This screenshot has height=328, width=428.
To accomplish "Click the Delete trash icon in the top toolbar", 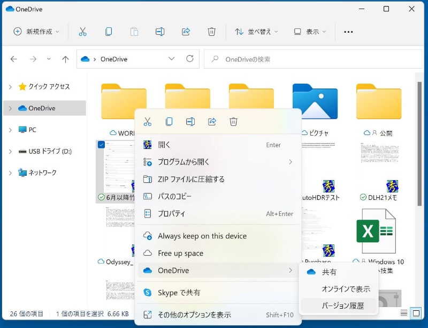I will 211,32.
